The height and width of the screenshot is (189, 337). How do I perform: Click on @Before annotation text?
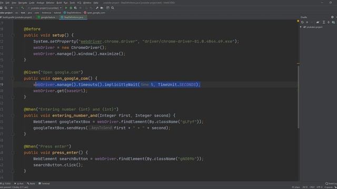click(32, 29)
